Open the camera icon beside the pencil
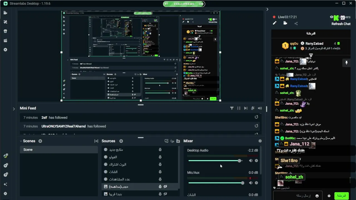The height and width of the screenshot is (200, 356). tap(285, 23)
